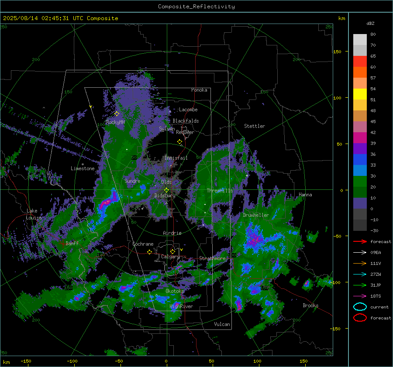
Task: Click the green 31JP arrow in legend
Action: coord(360,285)
